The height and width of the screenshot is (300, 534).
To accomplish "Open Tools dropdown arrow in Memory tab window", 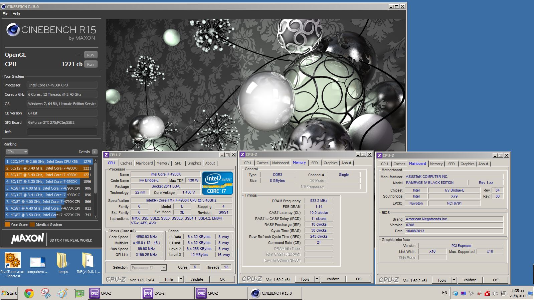I will click(317, 279).
